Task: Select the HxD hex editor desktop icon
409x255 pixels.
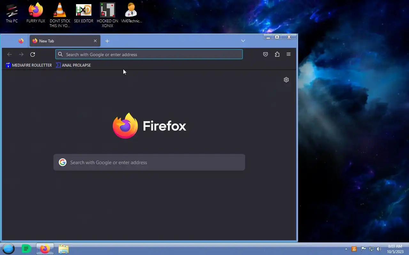Action: pos(84,14)
